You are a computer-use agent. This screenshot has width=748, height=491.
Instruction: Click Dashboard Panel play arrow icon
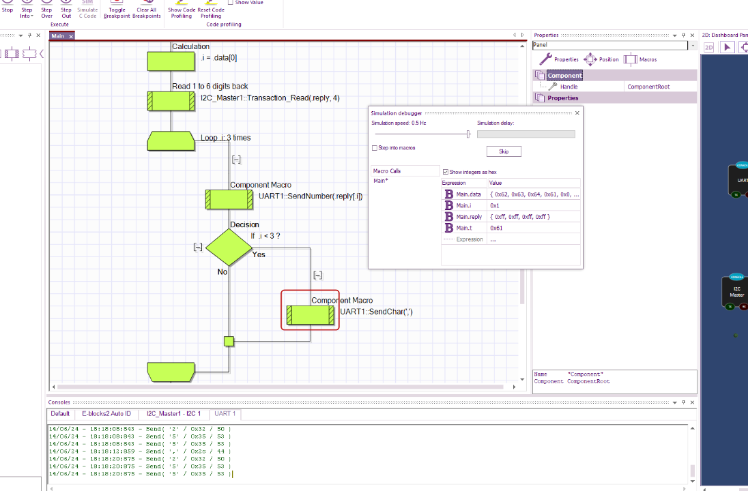[727, 47]
